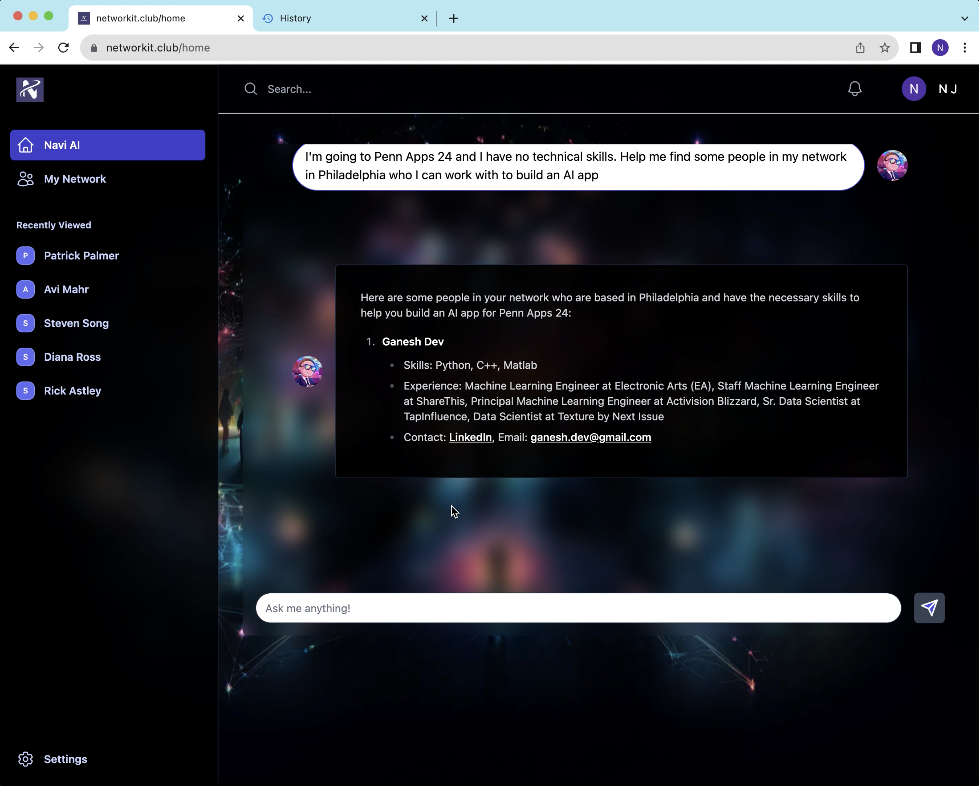This screenshot has width=979, height=786.
Task: Open Ganesh Dev's LinkedIn link
Action: click(470, 437)
